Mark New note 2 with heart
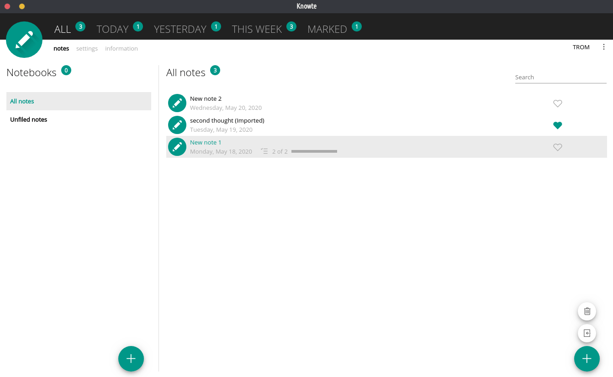The image size is (613, 377). pyautogui.click(x=557, y=103)
